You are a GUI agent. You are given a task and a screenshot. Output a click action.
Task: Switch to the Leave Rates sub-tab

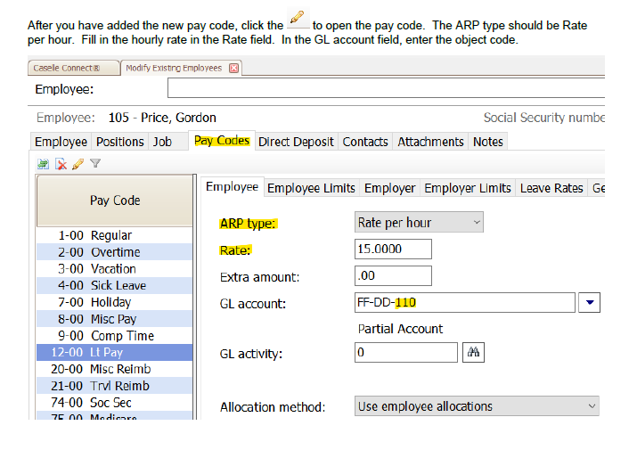point(551,188)
